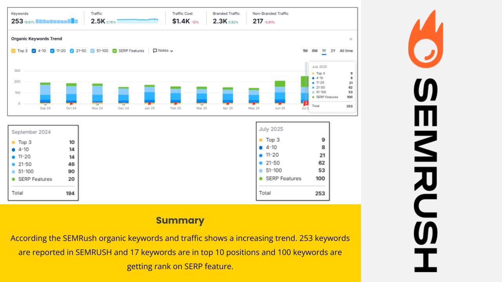Viewport: 502px width, 282px height.
Task: Open the red flag note under Jun 25
Action: [x=280, y=104]
